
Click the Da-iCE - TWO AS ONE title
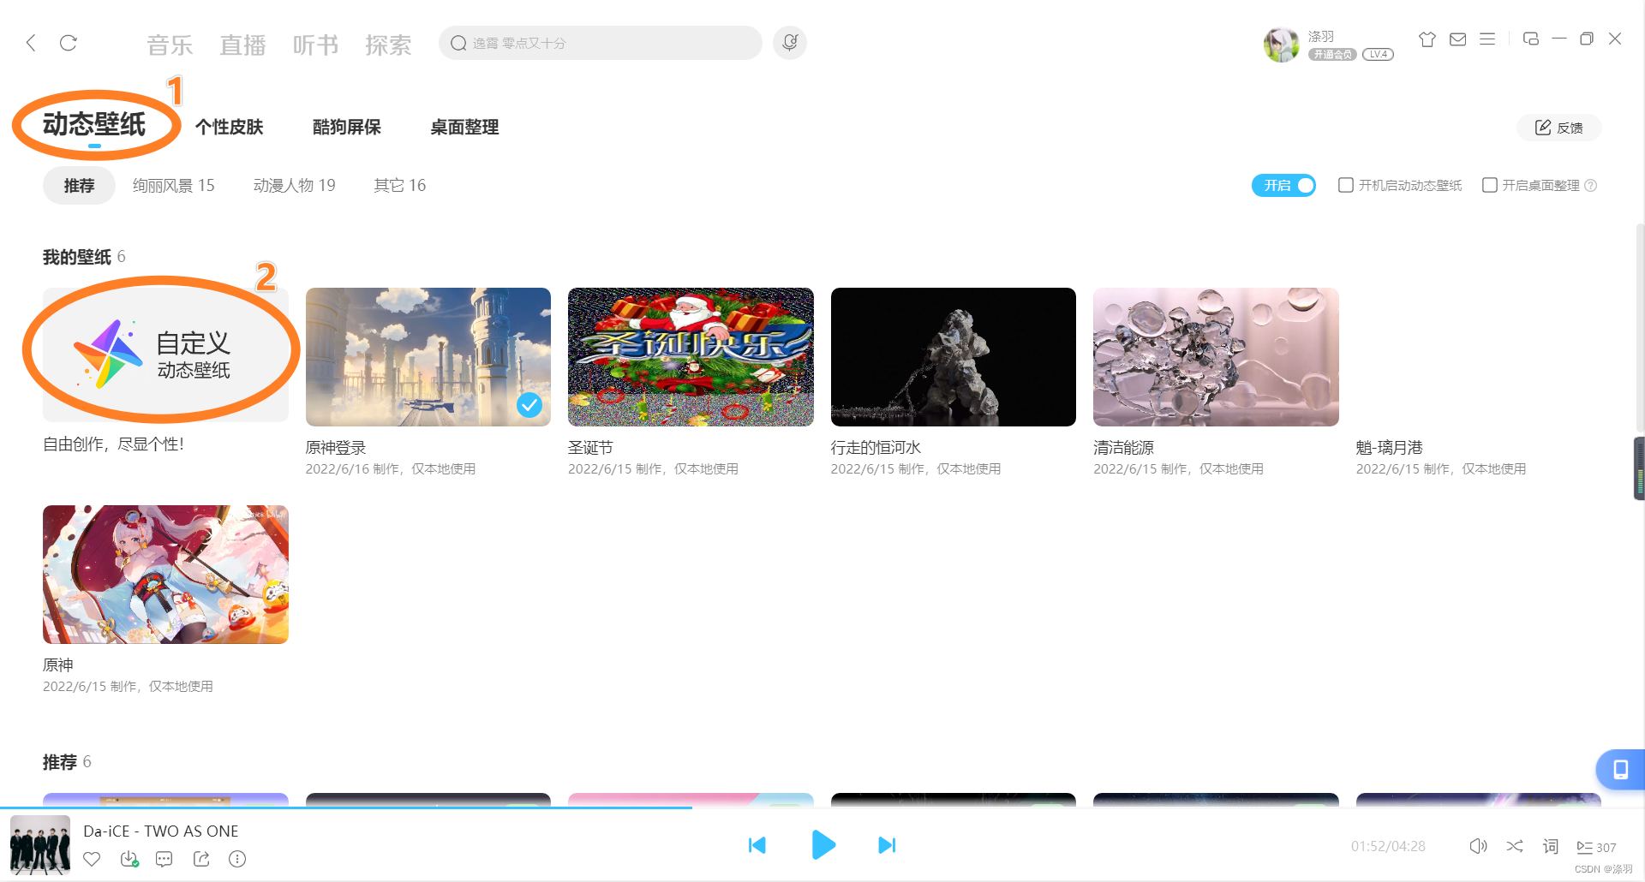tap(161, 831)
